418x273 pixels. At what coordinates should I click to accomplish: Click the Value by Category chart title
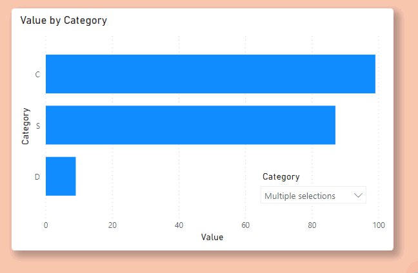pos(64,21)
